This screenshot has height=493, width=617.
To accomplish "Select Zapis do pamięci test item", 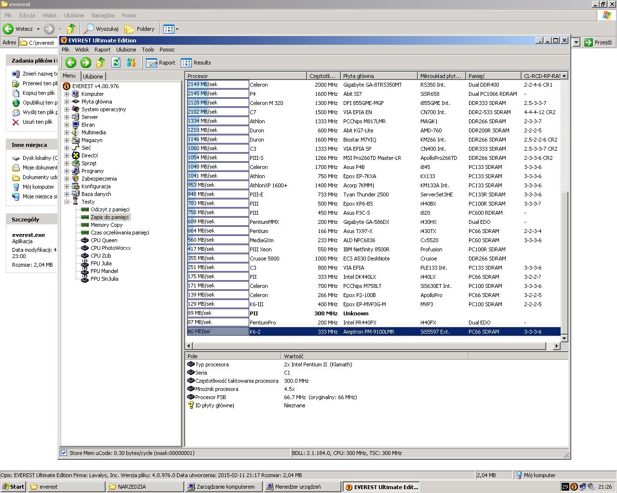I will [109, 217].
